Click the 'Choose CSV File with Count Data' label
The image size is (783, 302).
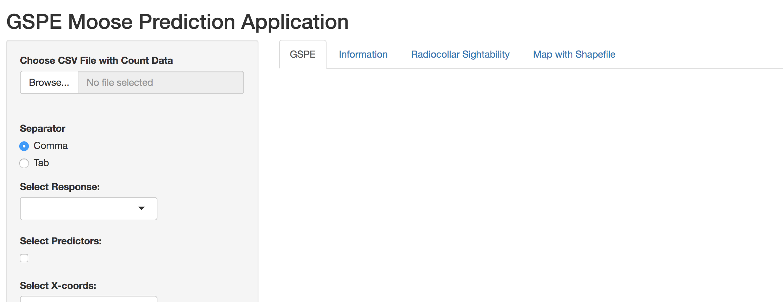pyautogui.click(x=96, y=60)
